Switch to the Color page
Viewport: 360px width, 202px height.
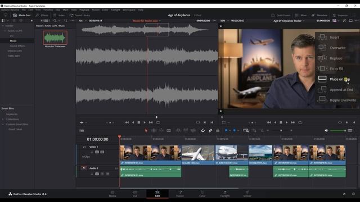click(x=202, y=194)
